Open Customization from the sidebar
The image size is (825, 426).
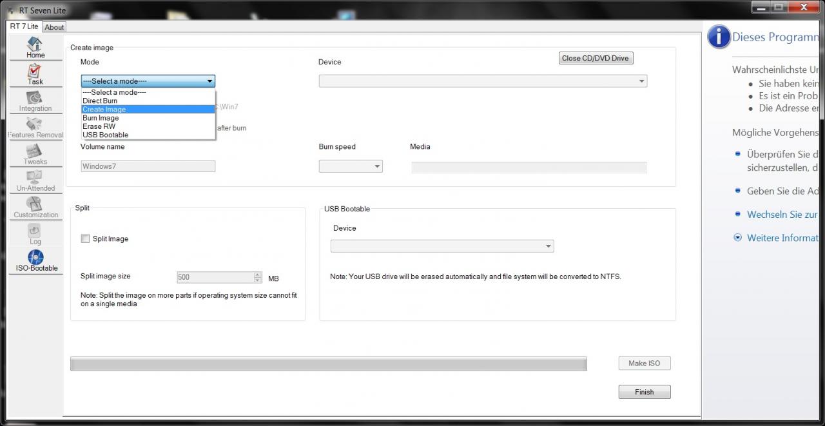coord(35,208)
